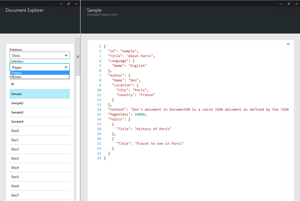300x201 pixels.
Task: Open the Sample2 document
Action: (x=39, y=103)
